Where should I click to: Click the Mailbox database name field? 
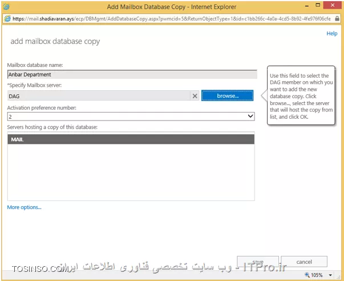[x=132, y=74]
